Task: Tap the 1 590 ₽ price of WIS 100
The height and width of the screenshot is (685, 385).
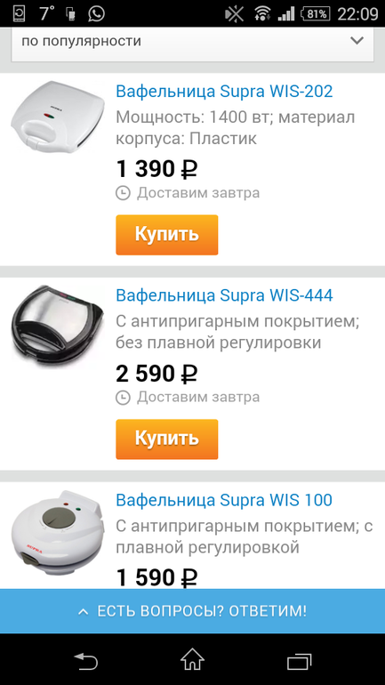Action: (x=156, y=578)
